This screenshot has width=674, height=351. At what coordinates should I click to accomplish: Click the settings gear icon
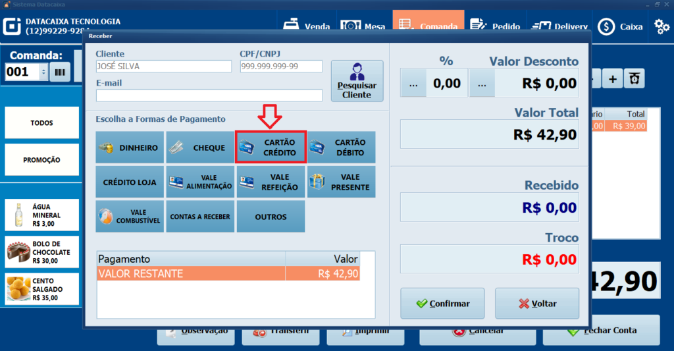(x=661, y=26)
